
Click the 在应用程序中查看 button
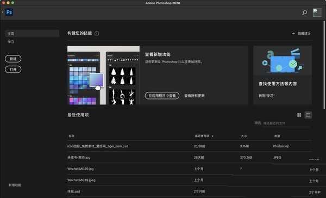[162, 96]
